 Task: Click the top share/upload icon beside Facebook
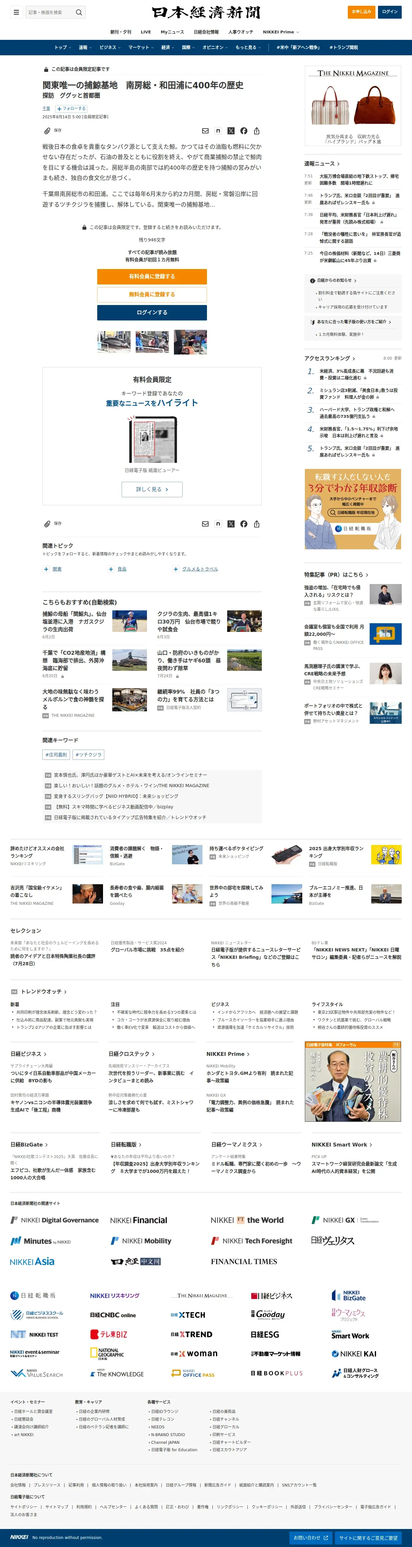tap(257, 131)
